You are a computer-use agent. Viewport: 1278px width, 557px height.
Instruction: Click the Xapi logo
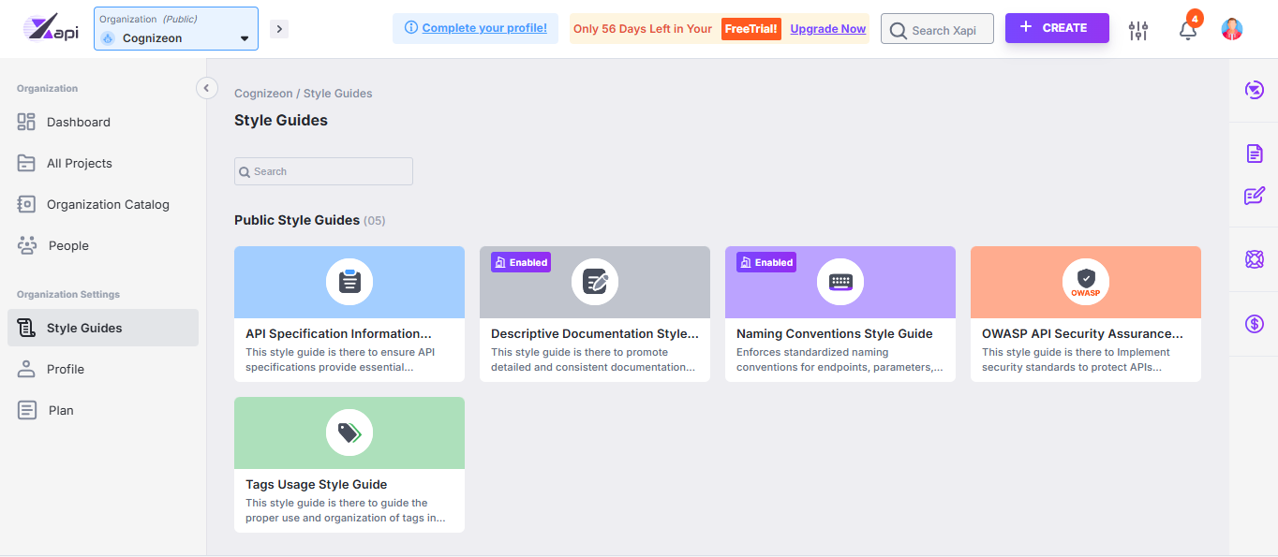[52, 29]
